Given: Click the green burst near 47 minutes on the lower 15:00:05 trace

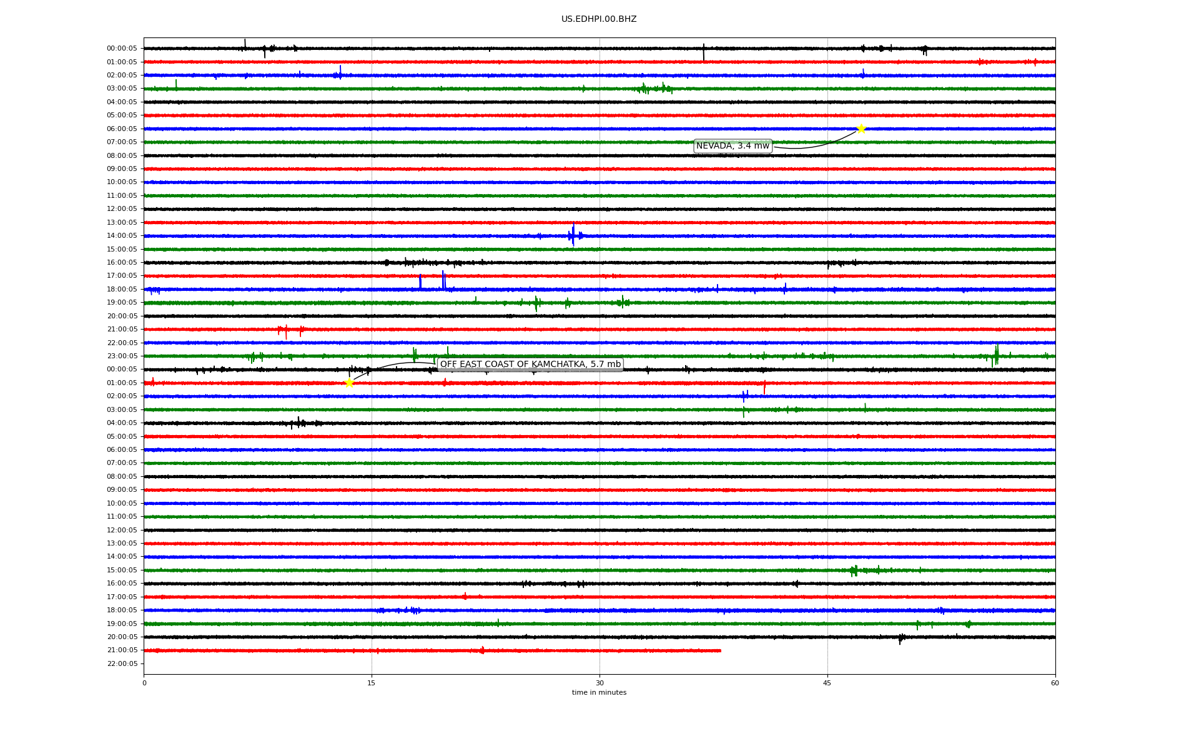Looking at the screenshot, I should coord(854,570).
